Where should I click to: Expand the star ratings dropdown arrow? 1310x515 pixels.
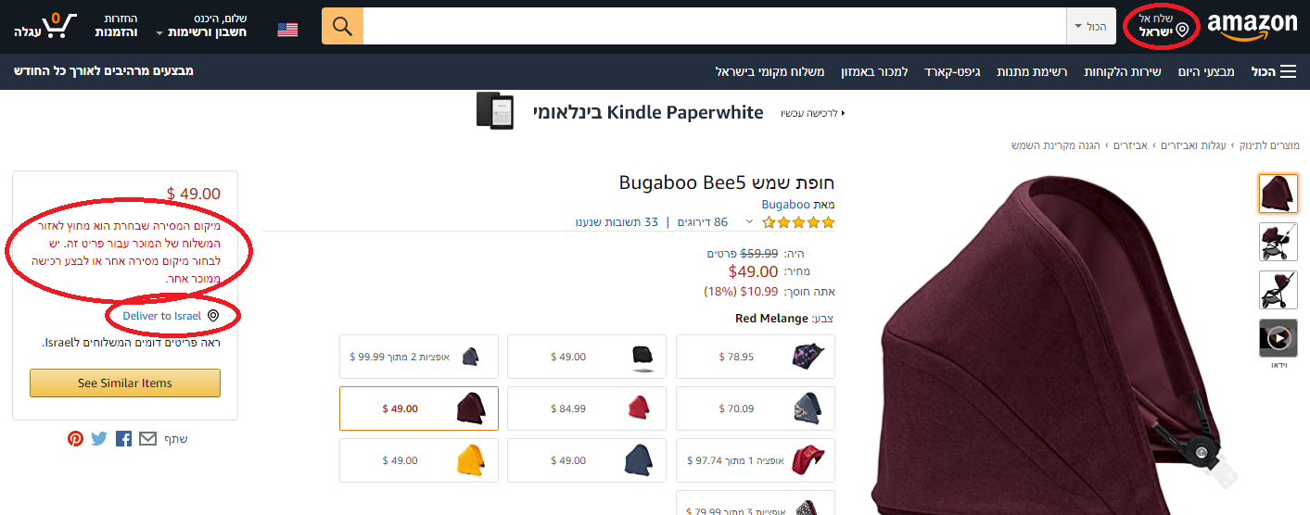click(767, 222)
